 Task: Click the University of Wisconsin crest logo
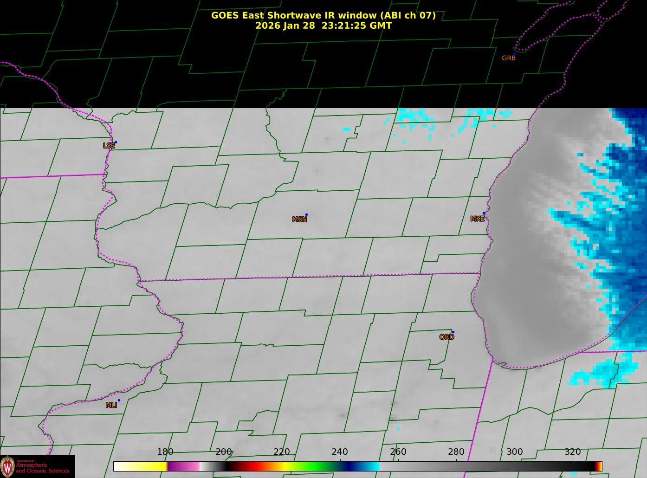coord(7,466)
